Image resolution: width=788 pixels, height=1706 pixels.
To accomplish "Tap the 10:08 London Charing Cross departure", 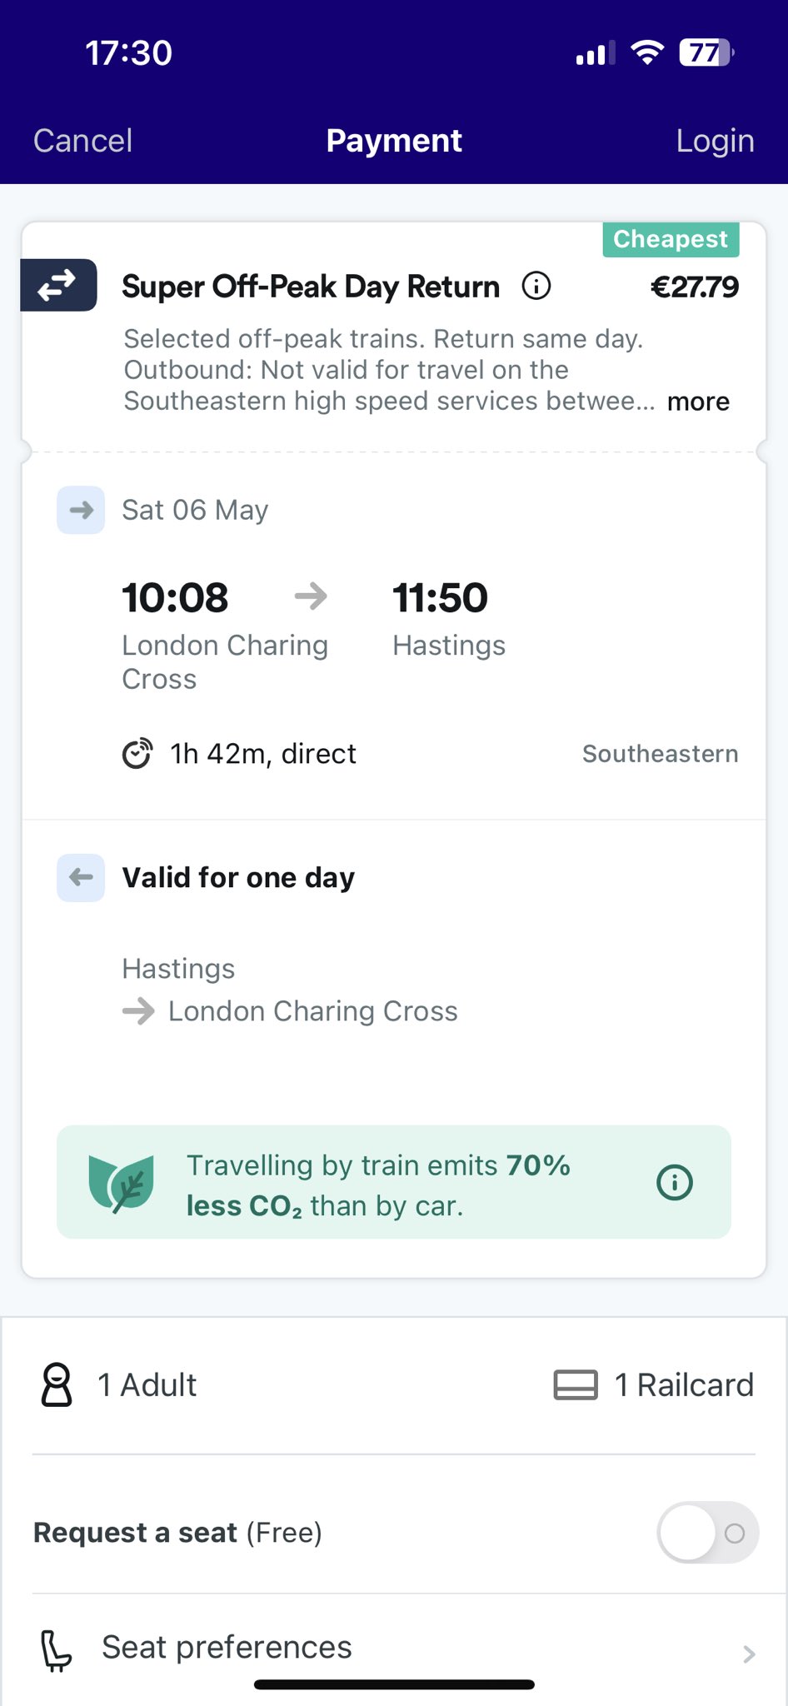I will (175, 598).
